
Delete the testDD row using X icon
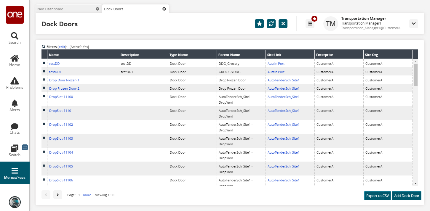coord(44,63)
